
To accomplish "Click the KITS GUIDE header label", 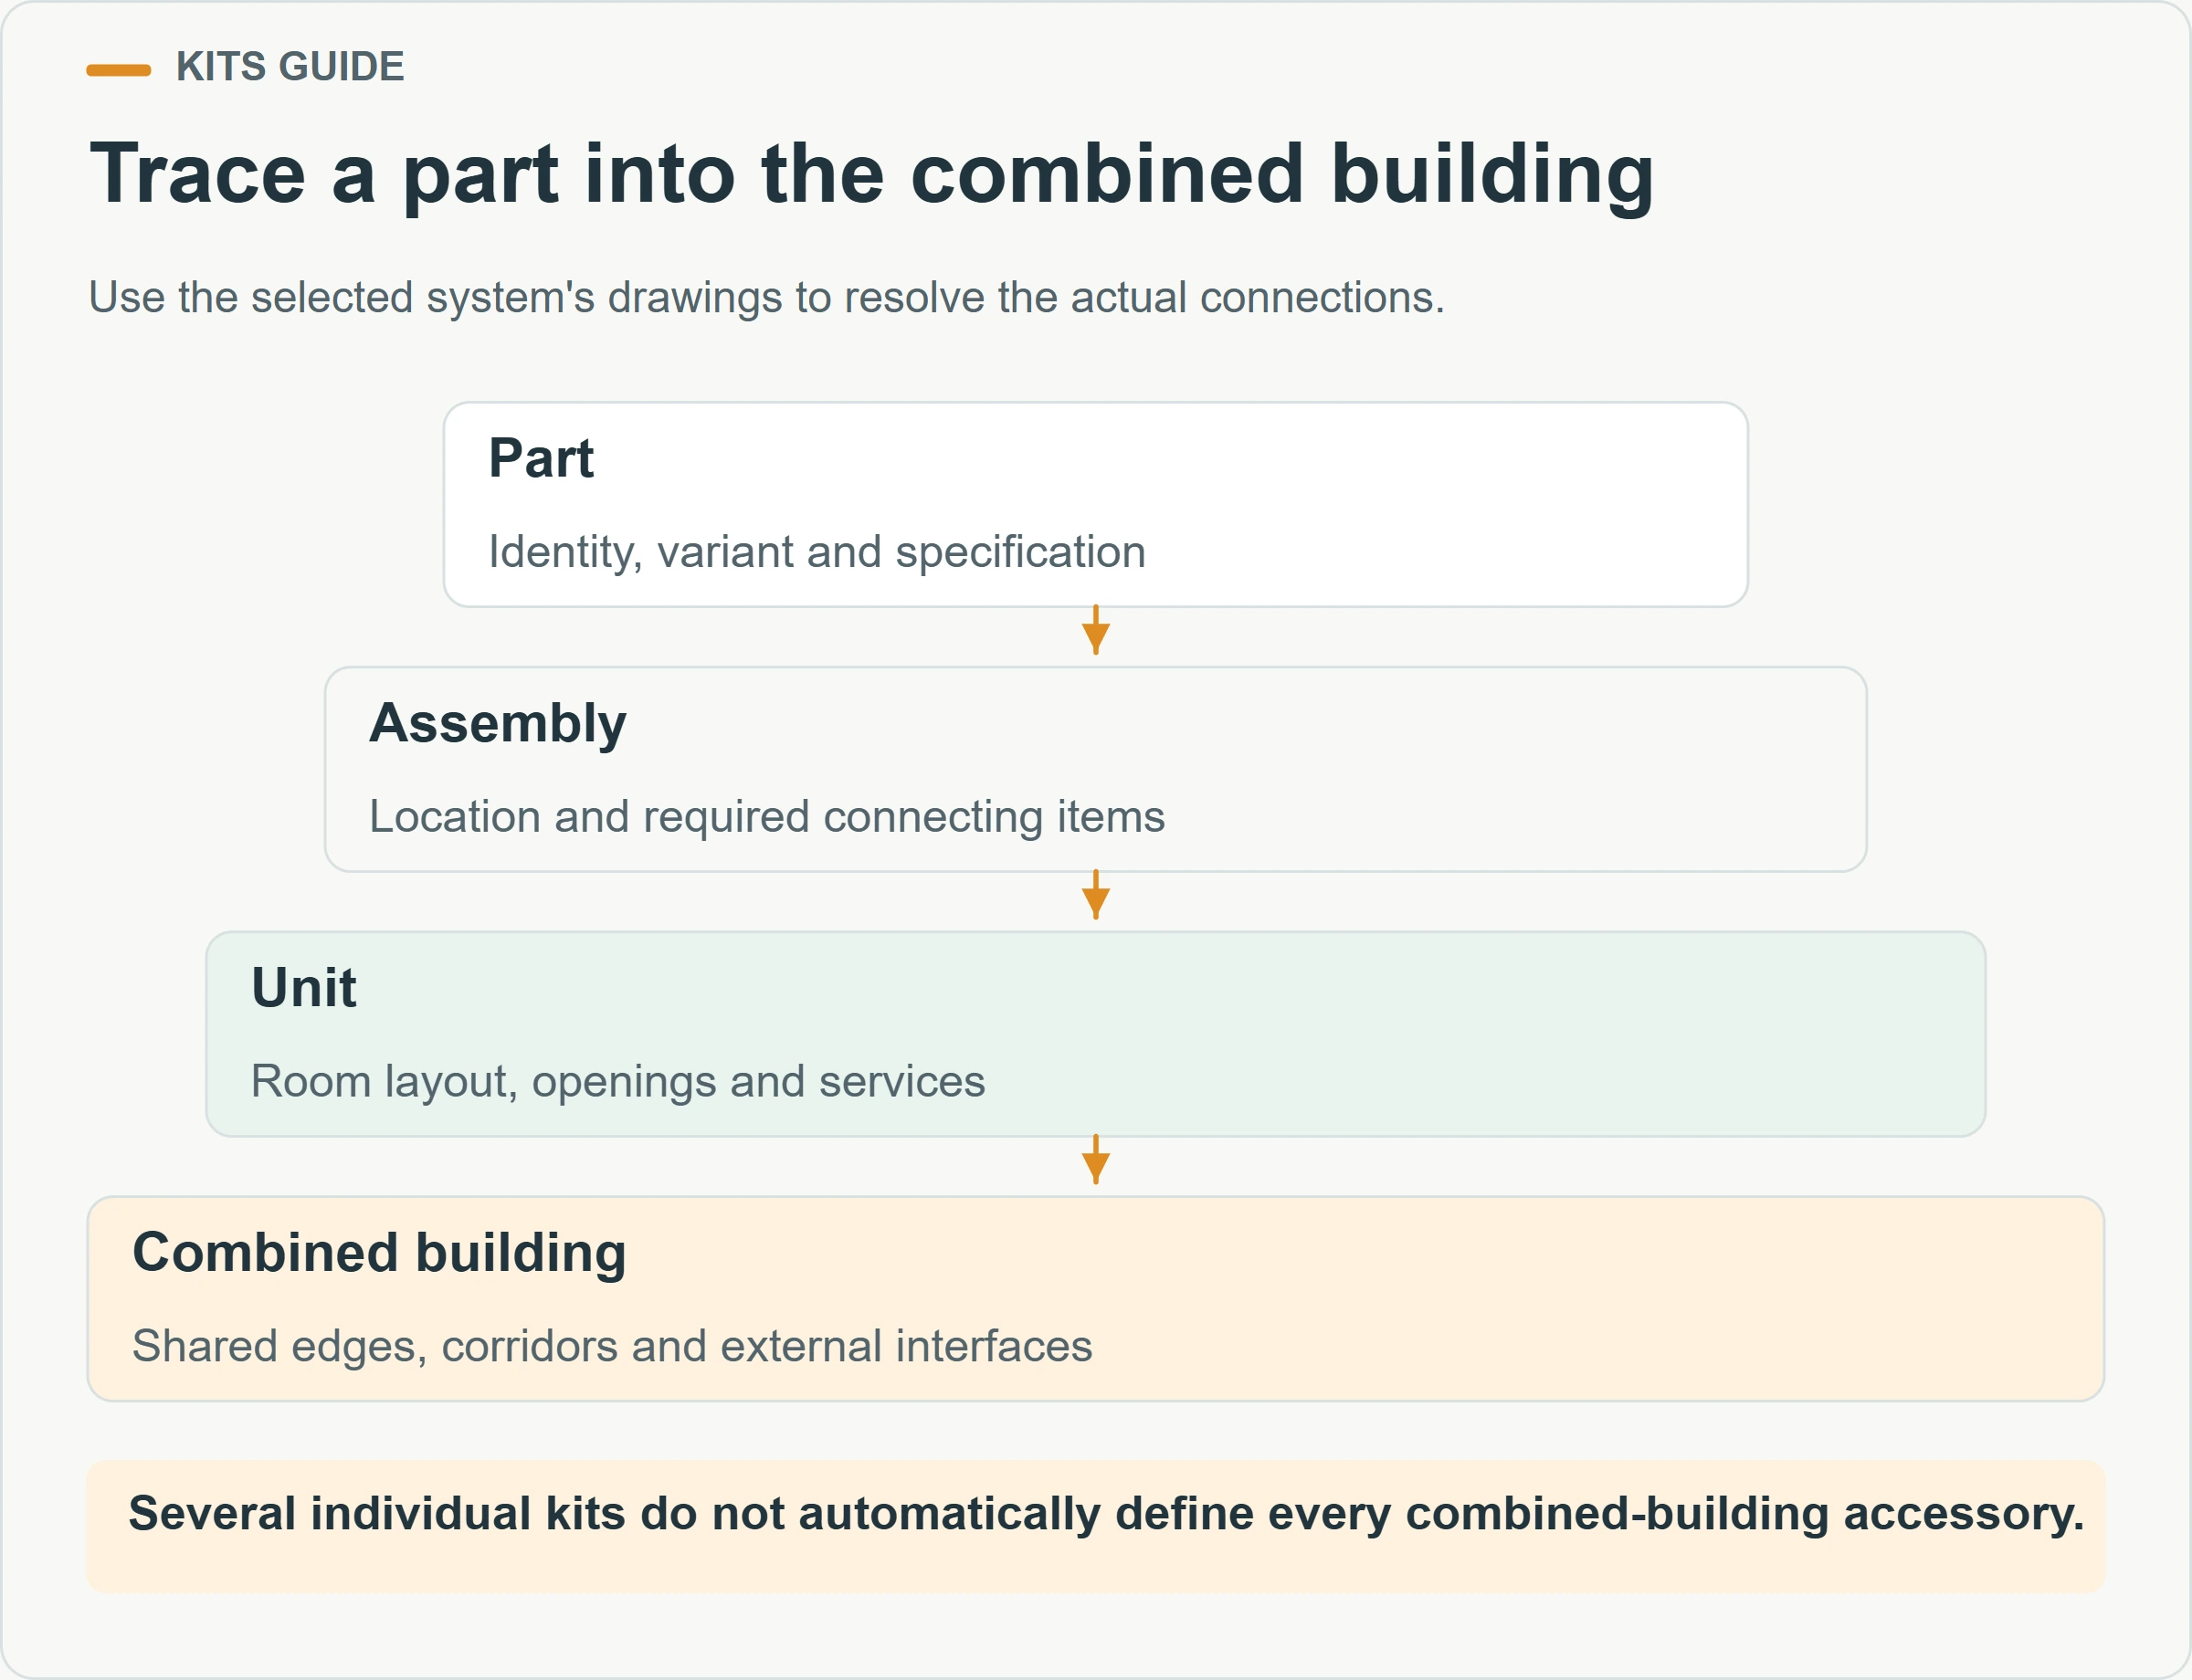I will [290, 67].
